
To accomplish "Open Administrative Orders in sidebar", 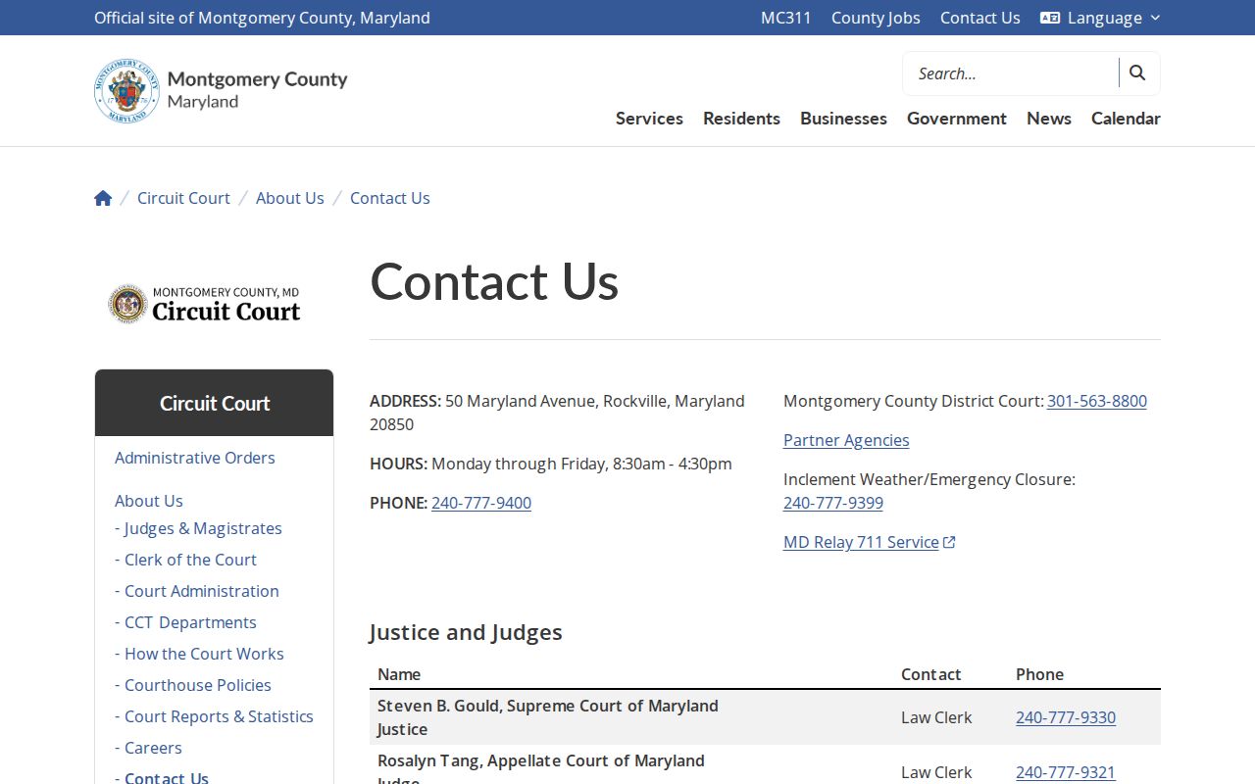I will [195, 458].
